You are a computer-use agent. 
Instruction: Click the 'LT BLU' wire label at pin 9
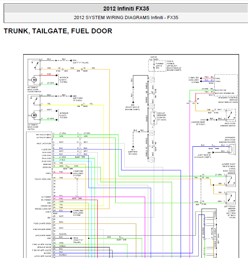[62, 160]
